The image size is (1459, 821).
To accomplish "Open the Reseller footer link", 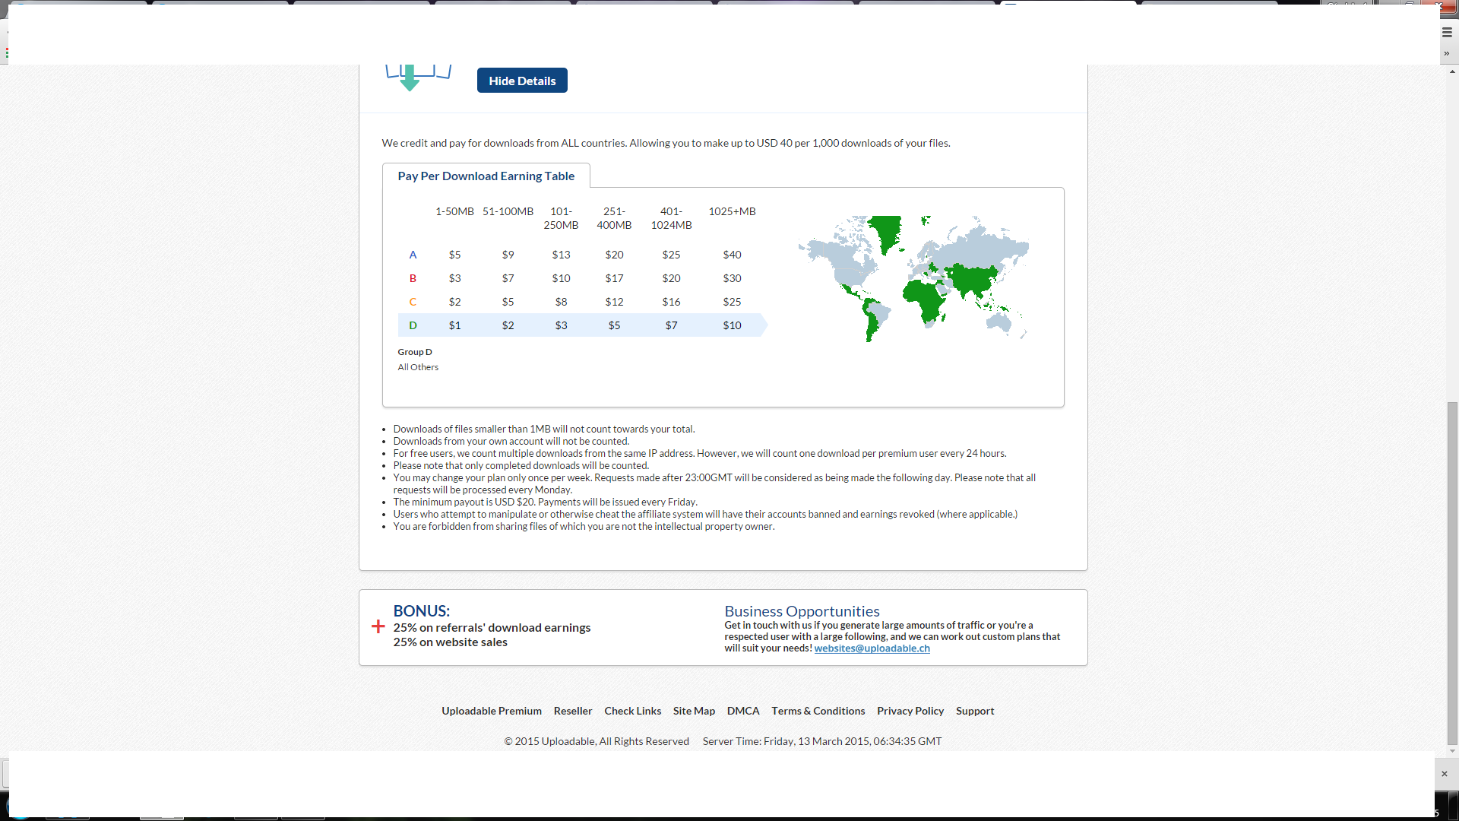I will [573, 711].
